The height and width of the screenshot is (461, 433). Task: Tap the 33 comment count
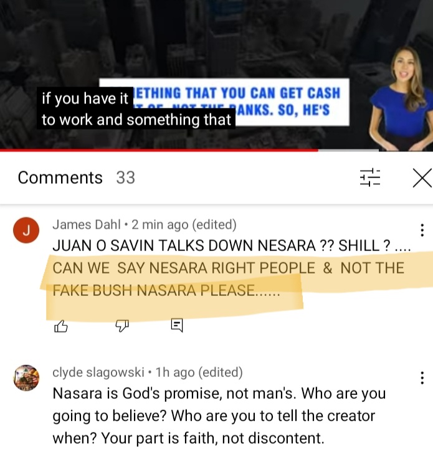(125, 178)
